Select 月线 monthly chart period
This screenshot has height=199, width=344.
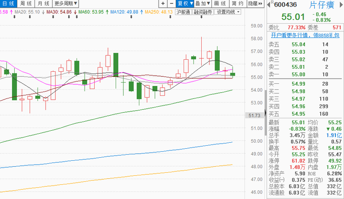coord(43,3)
